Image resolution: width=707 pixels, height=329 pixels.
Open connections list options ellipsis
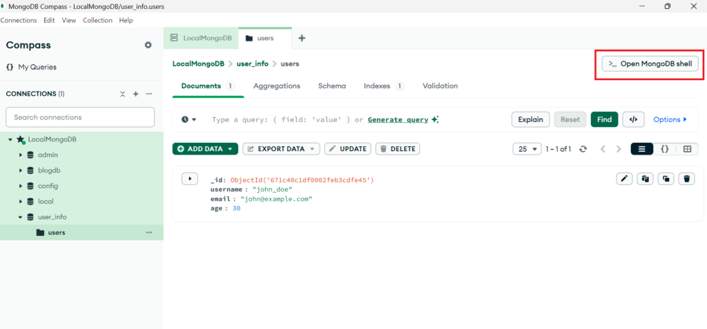pos(149,94)
